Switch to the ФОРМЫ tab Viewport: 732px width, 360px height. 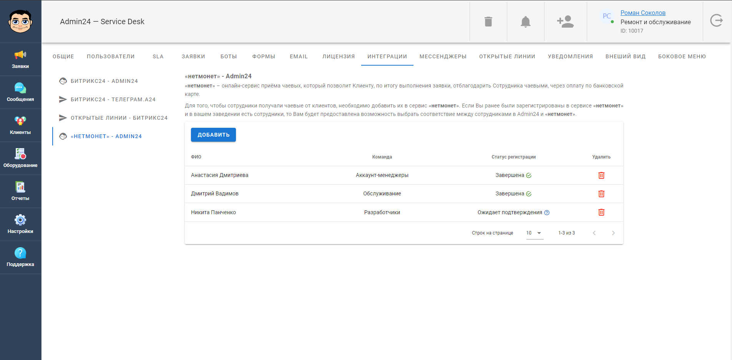click(x=264, y=56)
